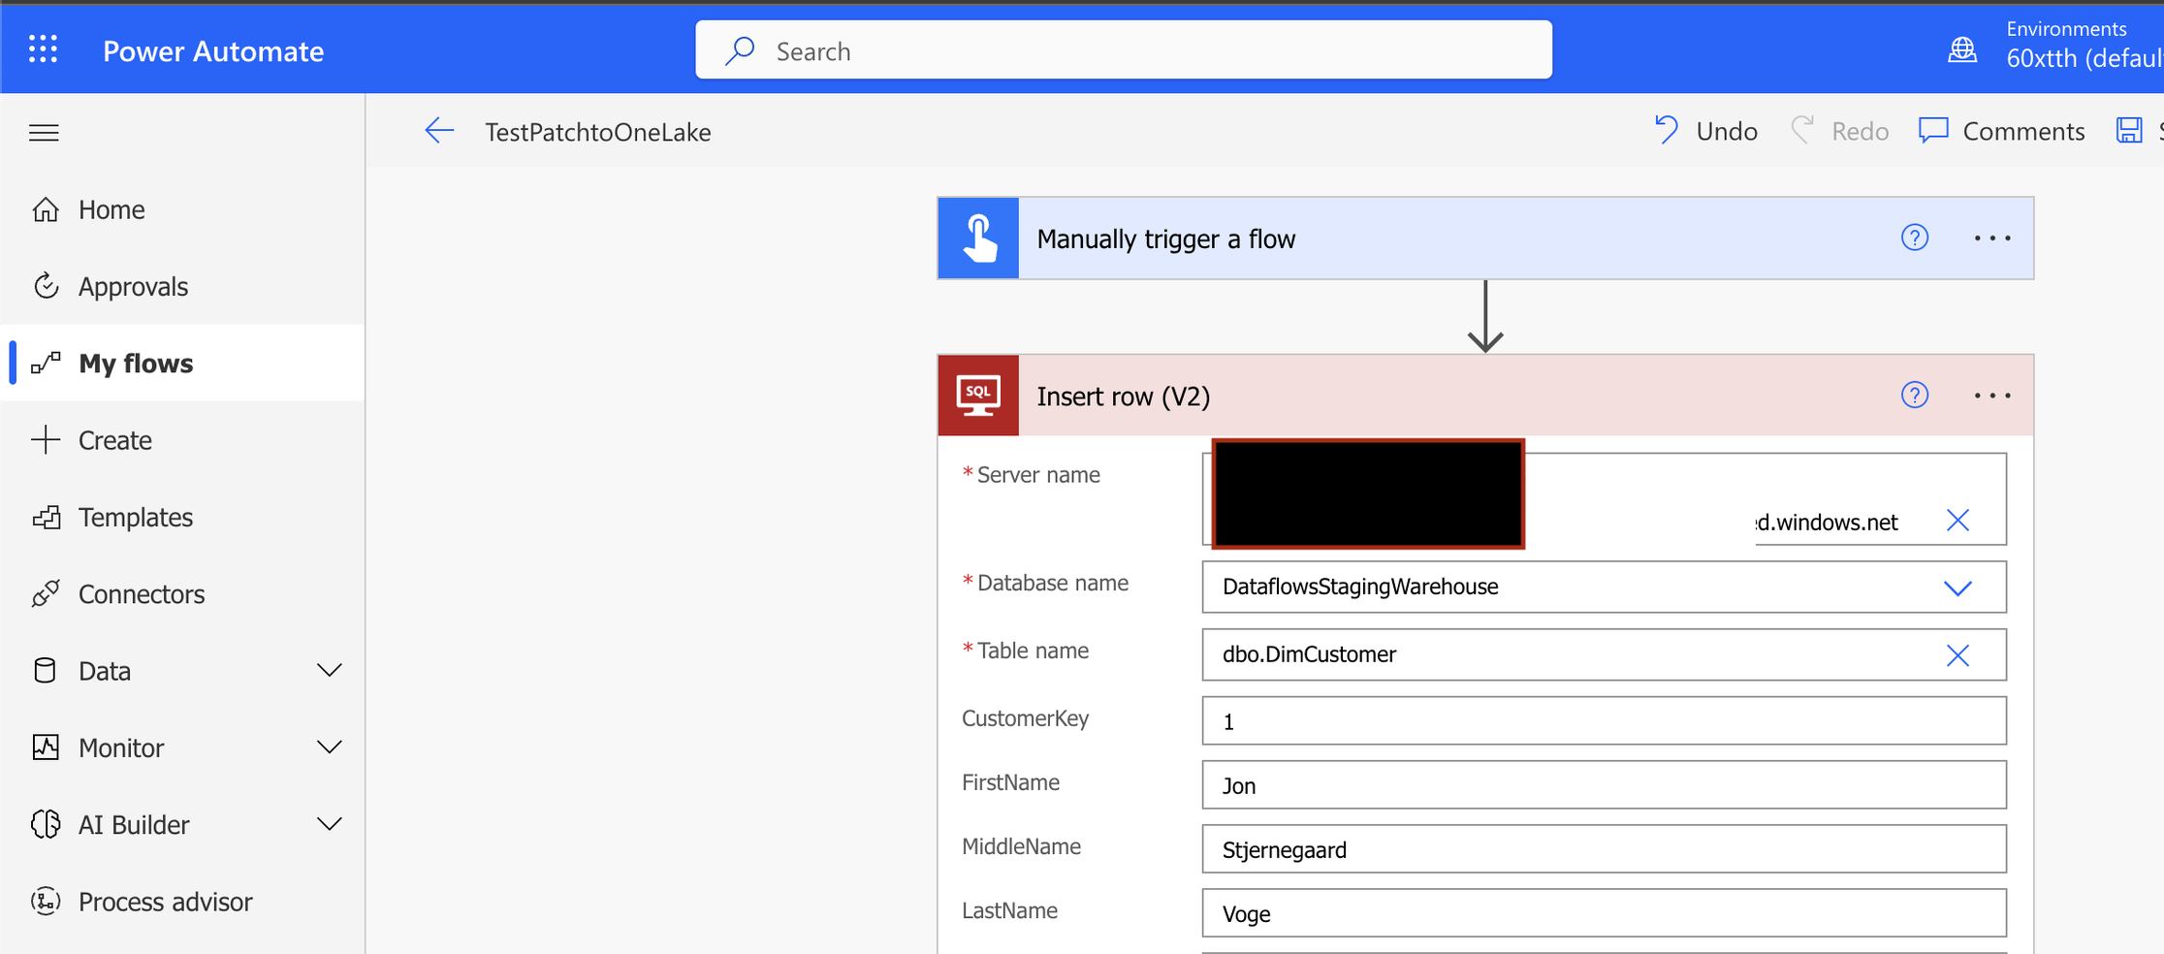The width and height of the screenshot is (2164, 954).
Task: Click the Search box in header
Action: tap(1123, 50)
